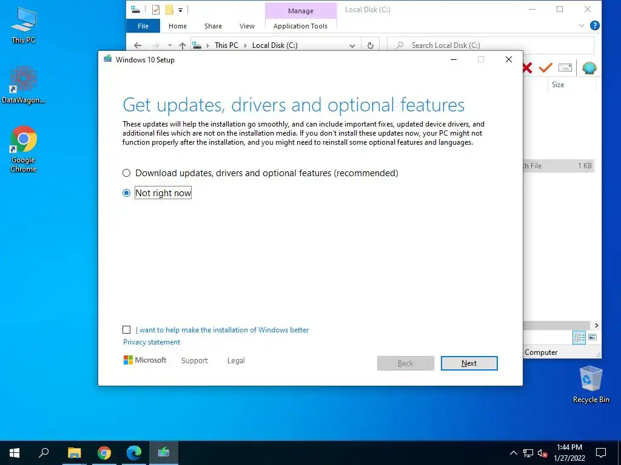Open This PC desktop icon
621x465 pixels.
(x=24, y=25)
